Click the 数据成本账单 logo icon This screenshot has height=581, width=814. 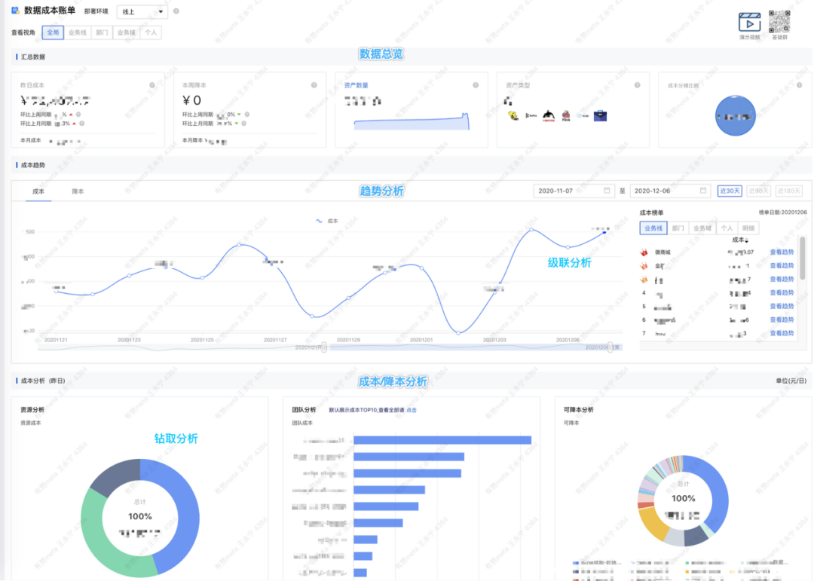[x=16, y=11]
